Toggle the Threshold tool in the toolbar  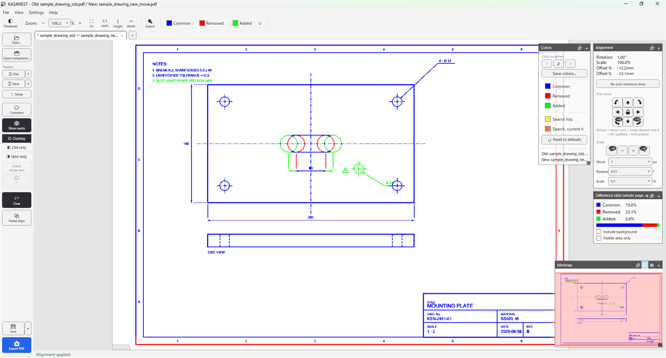10,23
